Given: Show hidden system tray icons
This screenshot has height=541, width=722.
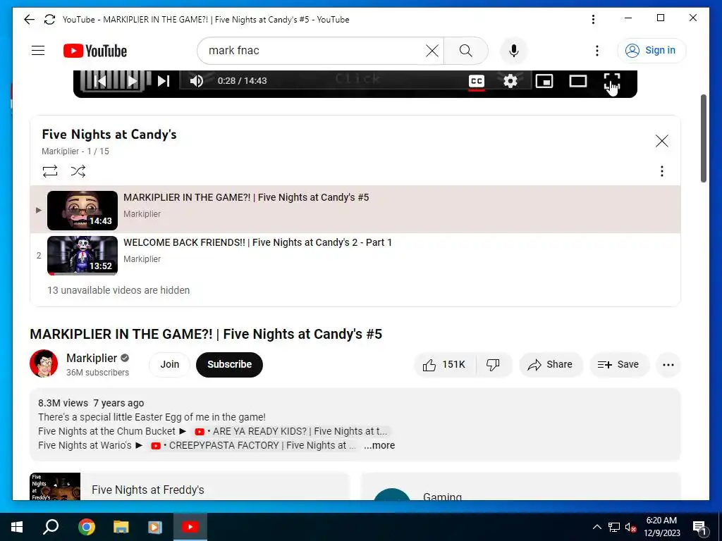Looking at the screenshot, I should point(596,527).
